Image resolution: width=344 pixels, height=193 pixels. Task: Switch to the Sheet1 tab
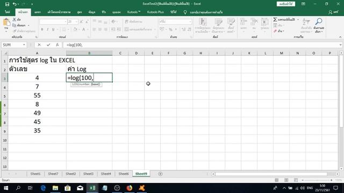[x=35, y=174]
